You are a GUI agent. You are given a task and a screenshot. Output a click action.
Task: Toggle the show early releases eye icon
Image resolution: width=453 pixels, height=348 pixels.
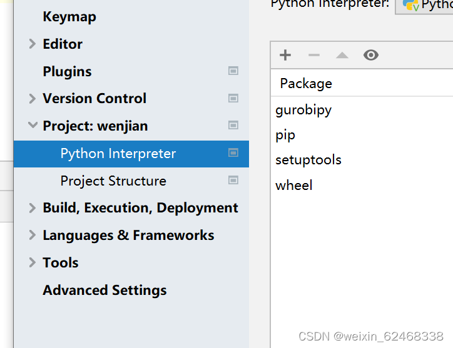(x=371, y=55)
